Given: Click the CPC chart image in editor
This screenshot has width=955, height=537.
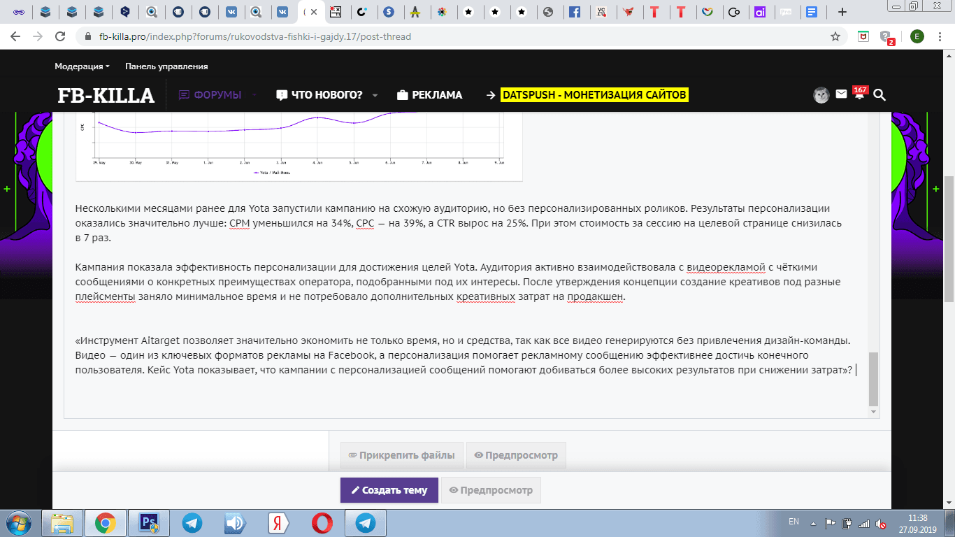Looking at the screenshot, I should [x=299, y=145].
